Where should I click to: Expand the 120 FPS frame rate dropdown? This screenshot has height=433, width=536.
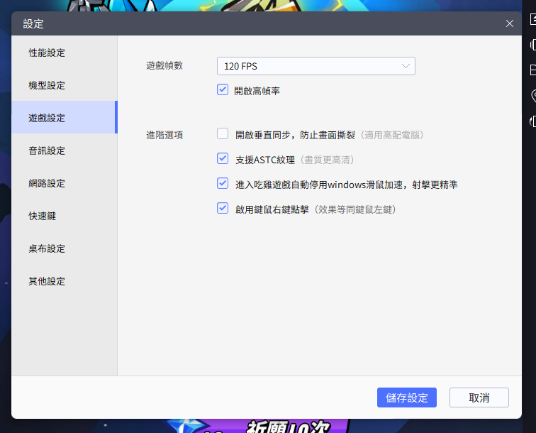tap(316, 66)
